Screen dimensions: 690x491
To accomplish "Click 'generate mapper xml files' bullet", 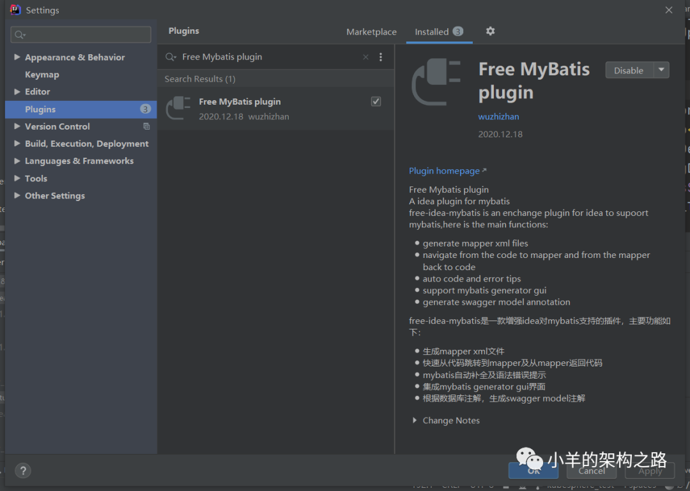I will click(x=475, y=243).
